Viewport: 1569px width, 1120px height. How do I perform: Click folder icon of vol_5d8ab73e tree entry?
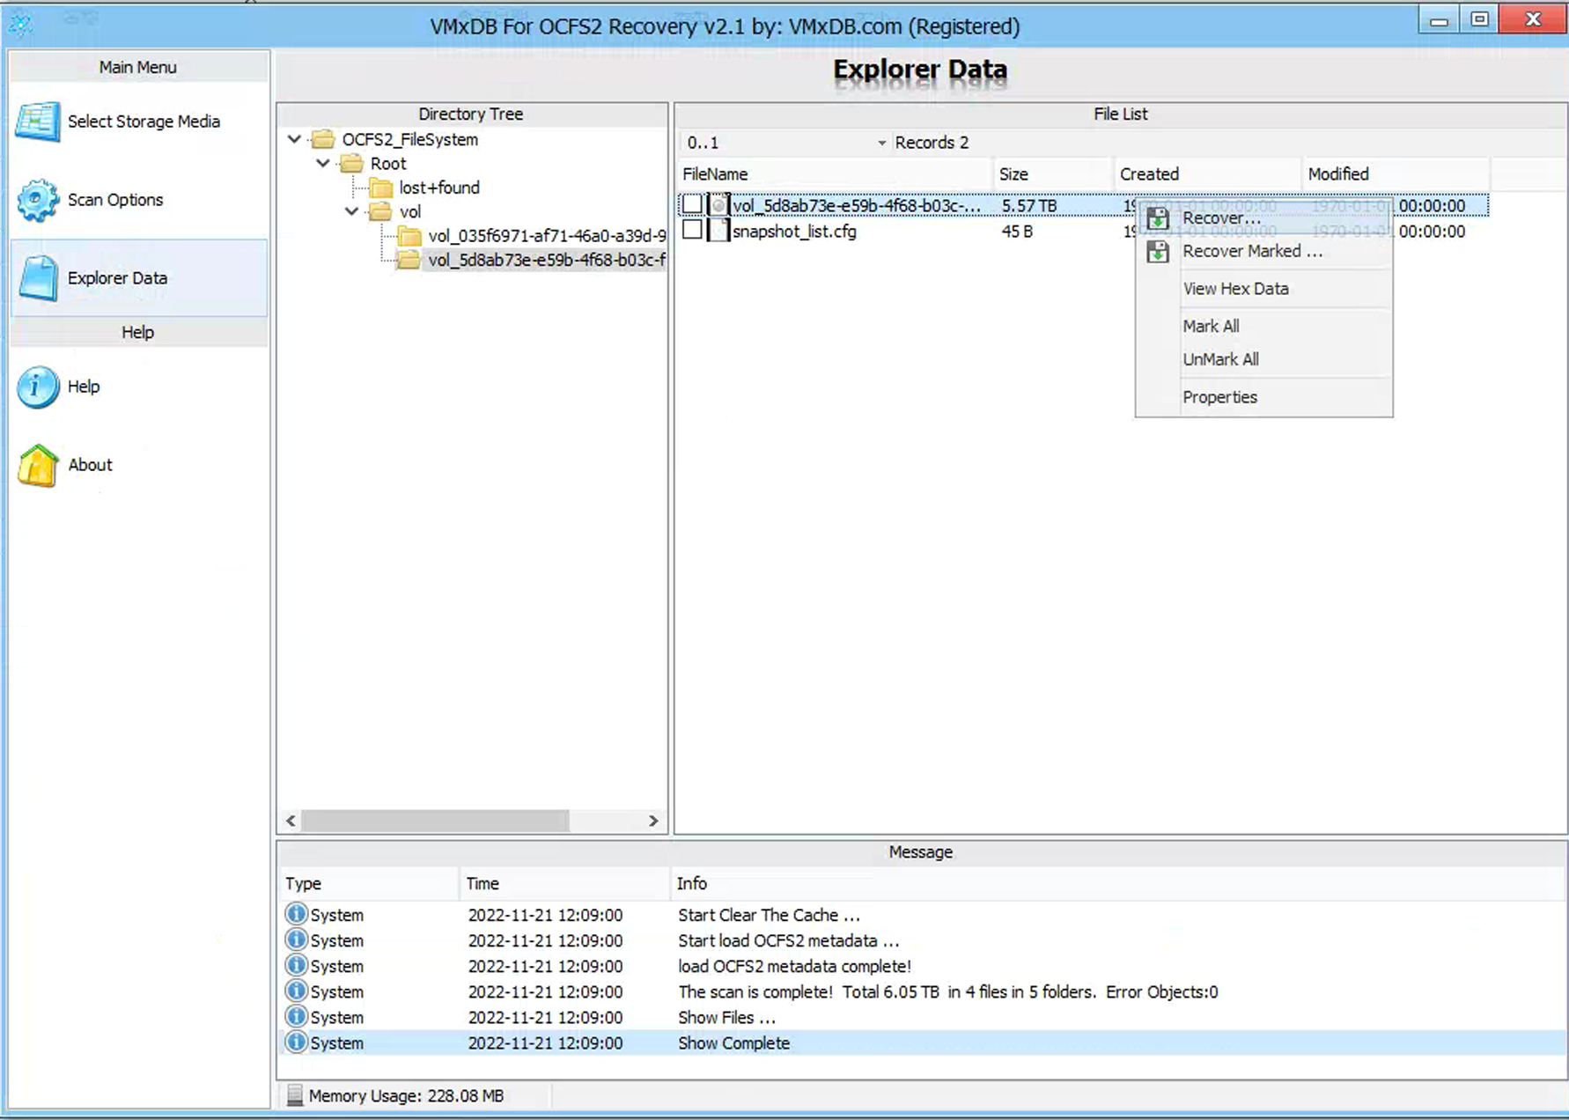point(409,260)
